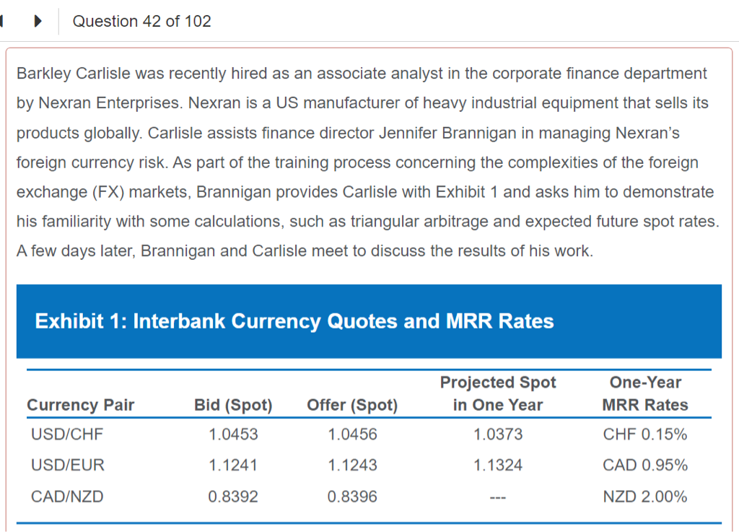This screenshot has height=532, width=739.
Task: Click the NZD 2.00% MRR rate cell
Action: pyautogui.click(x=645, y=497)
